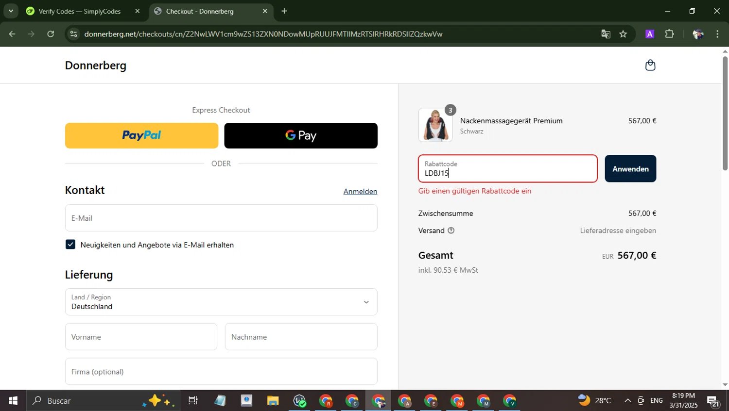Open the purple A extension icon

coord(650,34)
